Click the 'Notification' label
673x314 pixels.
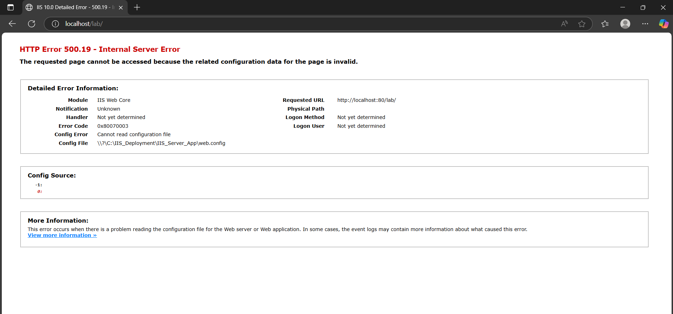72,109
